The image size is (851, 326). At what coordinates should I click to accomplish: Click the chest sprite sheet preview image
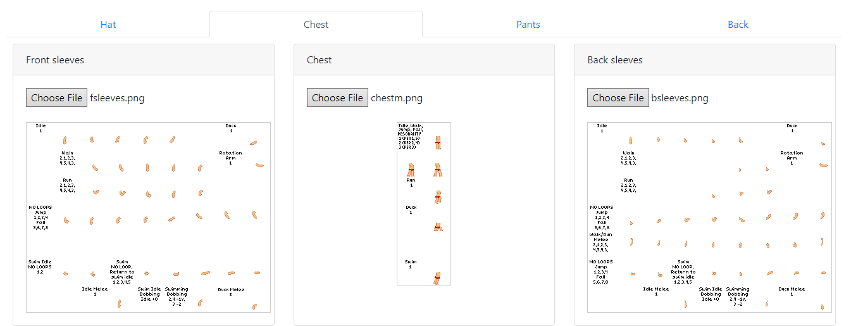[x=423, y=203]
